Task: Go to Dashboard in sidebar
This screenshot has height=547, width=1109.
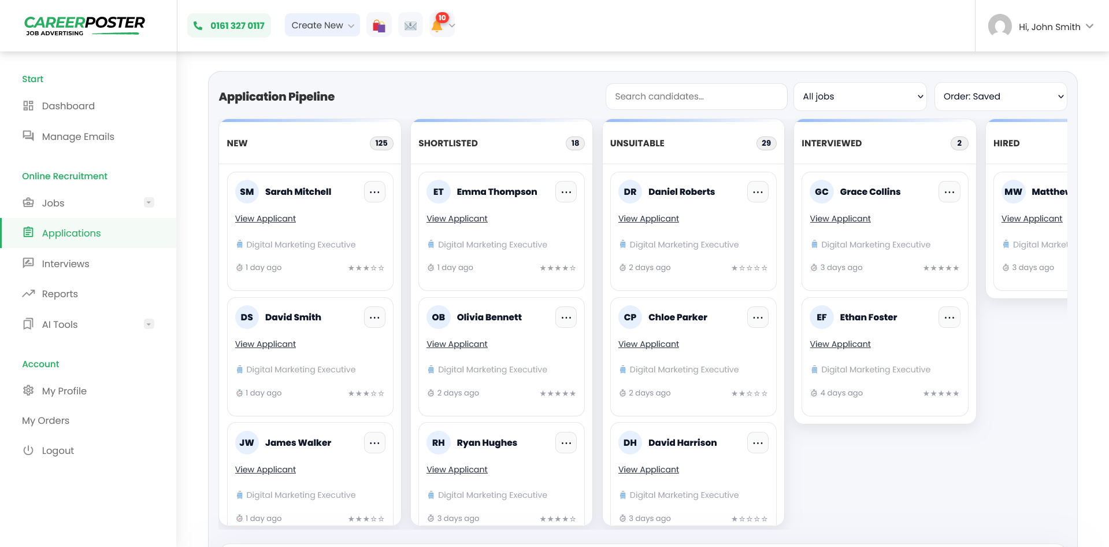Action: [x=68, y=106]
